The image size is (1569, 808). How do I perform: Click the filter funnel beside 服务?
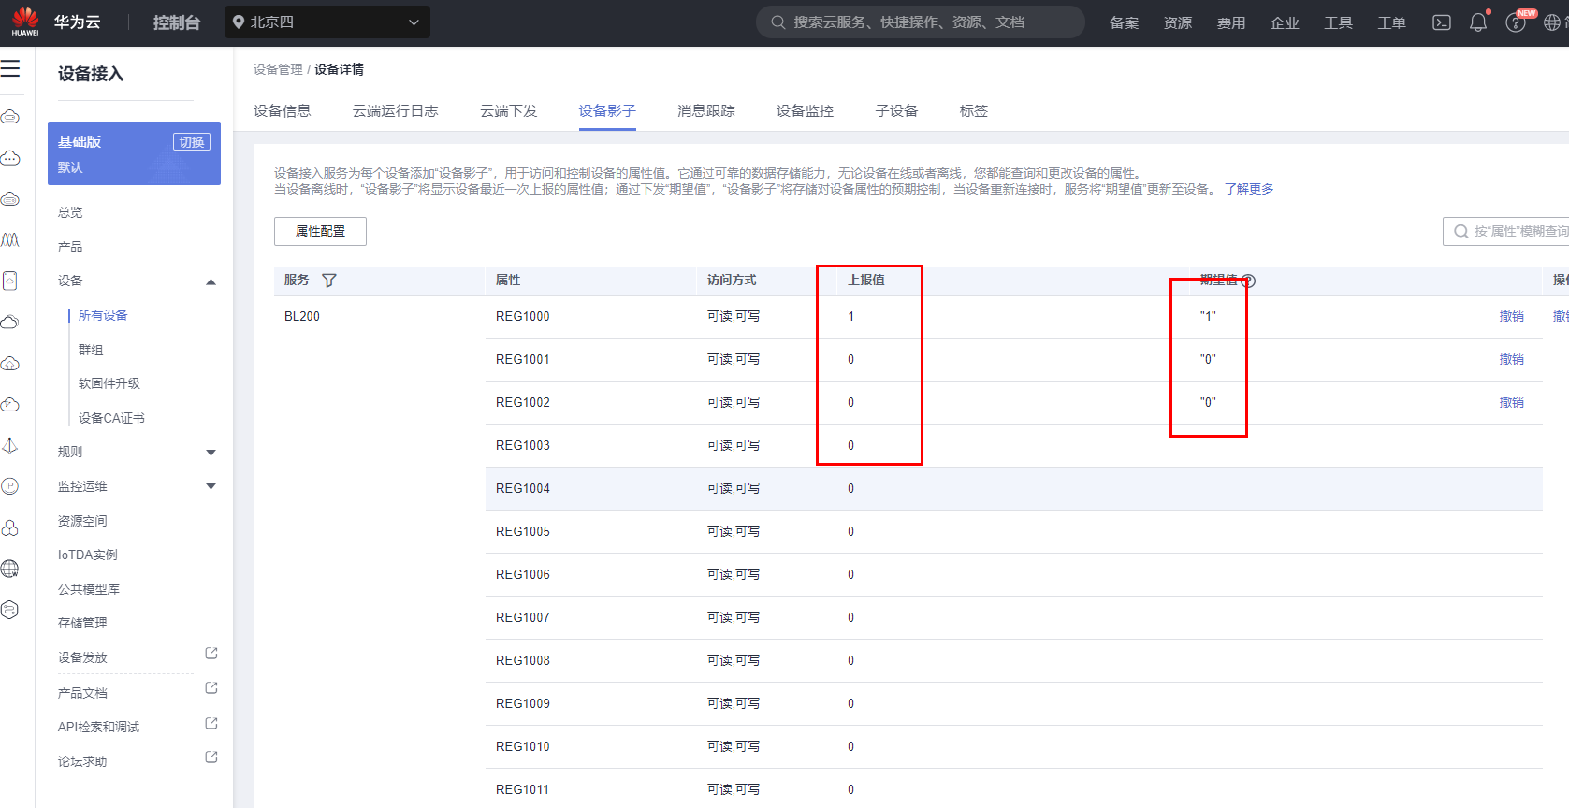329,280
